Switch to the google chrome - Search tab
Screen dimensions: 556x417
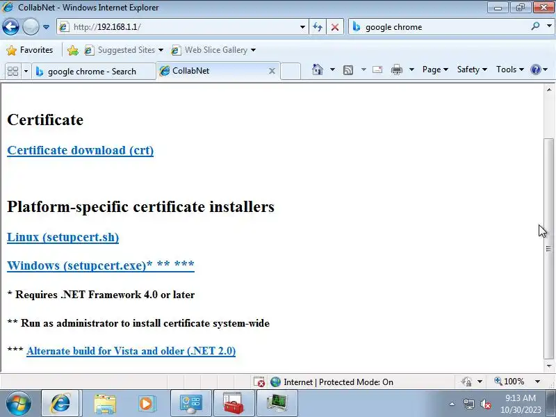[x=94, y=72]
